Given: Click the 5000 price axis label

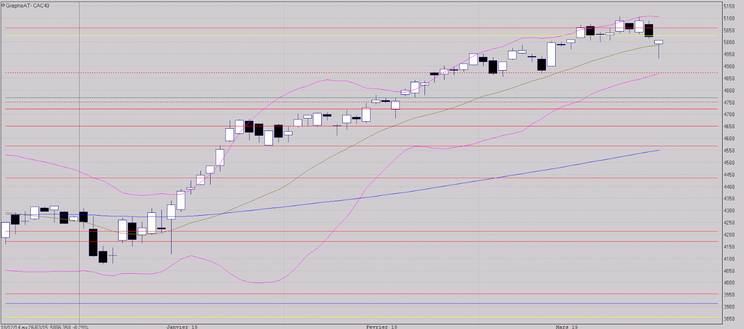Looking at the screenshot, I should point(729,42).
